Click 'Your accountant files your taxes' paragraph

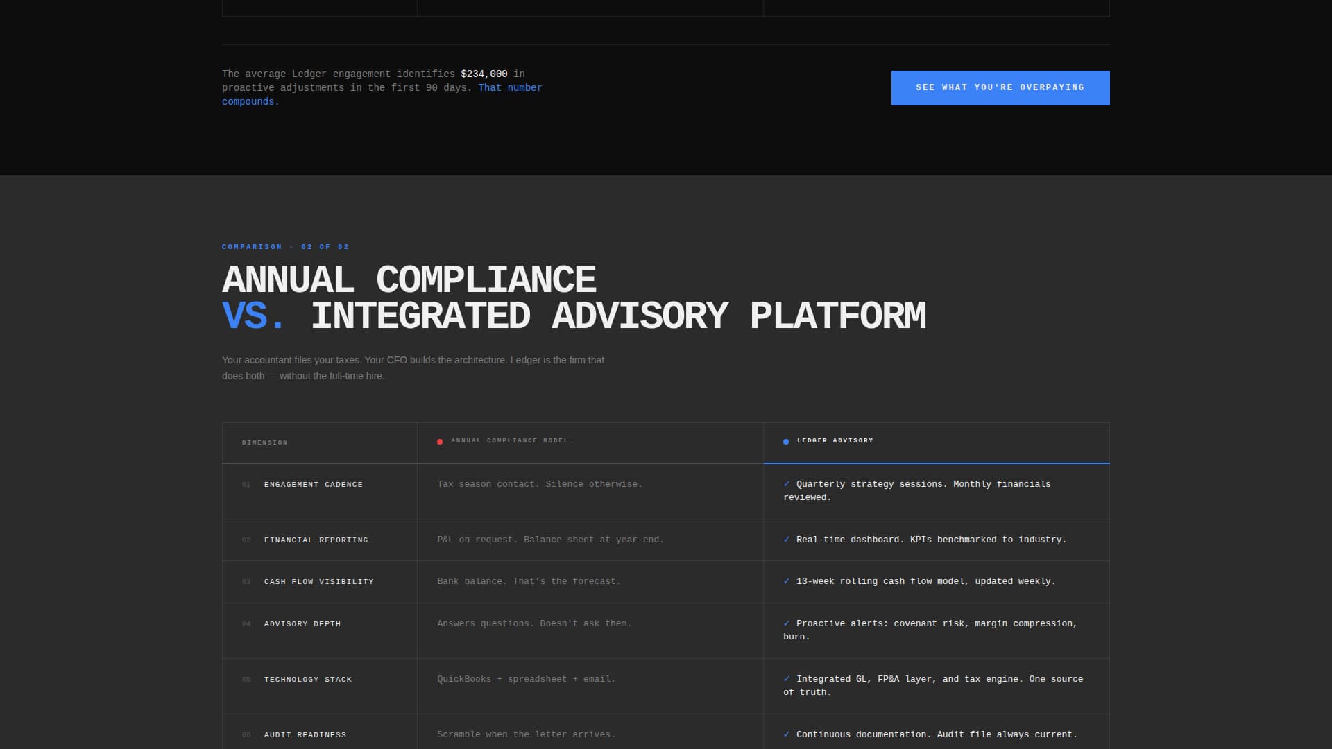tap(413, 368)
